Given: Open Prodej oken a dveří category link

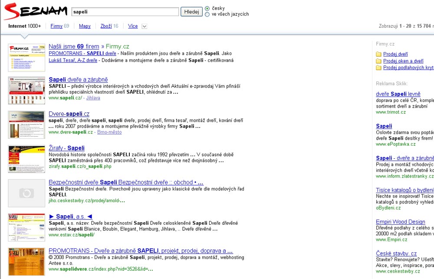Looking at the screenshot, I should [403, 61].
